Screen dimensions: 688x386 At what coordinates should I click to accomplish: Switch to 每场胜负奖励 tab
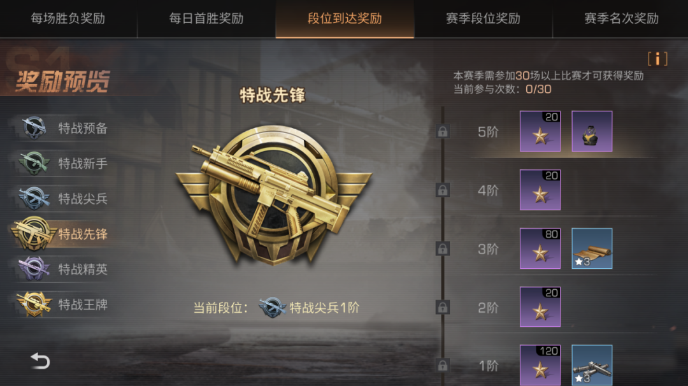coord(68,18)
